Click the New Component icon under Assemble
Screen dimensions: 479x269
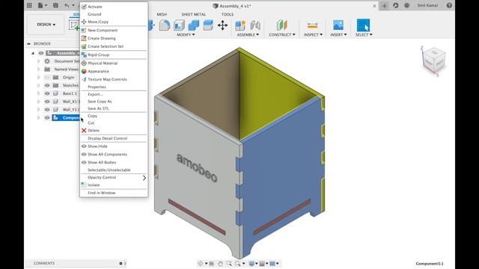[240, 25]
